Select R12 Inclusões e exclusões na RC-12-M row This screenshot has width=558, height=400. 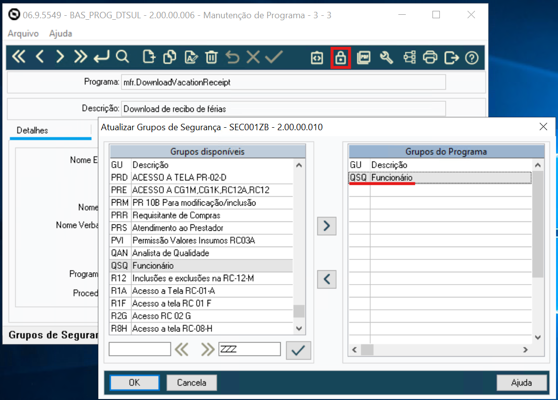201,278
